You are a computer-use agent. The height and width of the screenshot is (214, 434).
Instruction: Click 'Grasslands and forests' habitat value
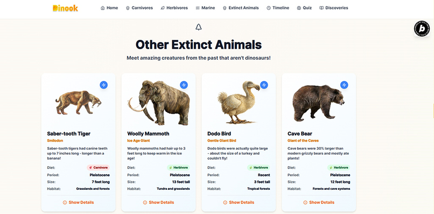coord(93,189)
